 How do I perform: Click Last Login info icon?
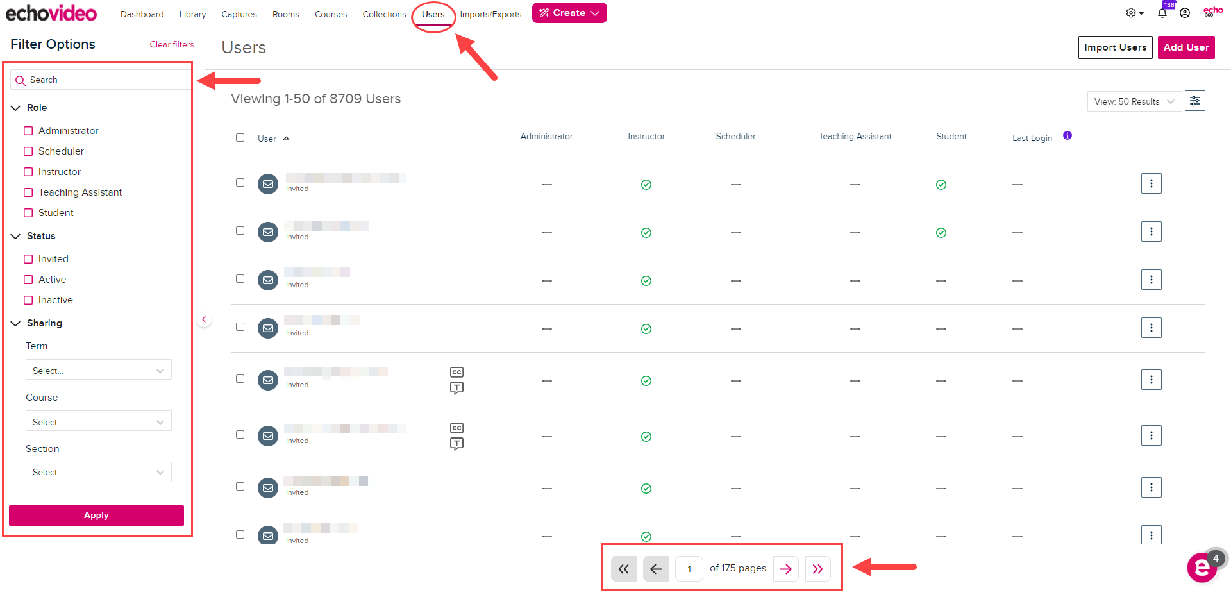[1068, 135]
